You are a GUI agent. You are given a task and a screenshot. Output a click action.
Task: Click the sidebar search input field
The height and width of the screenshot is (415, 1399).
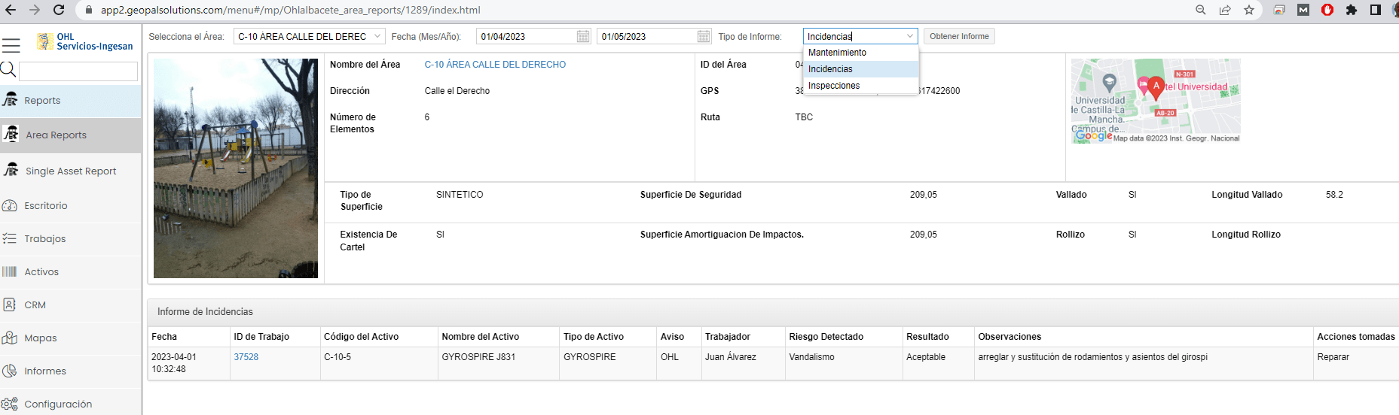(78, 71)
